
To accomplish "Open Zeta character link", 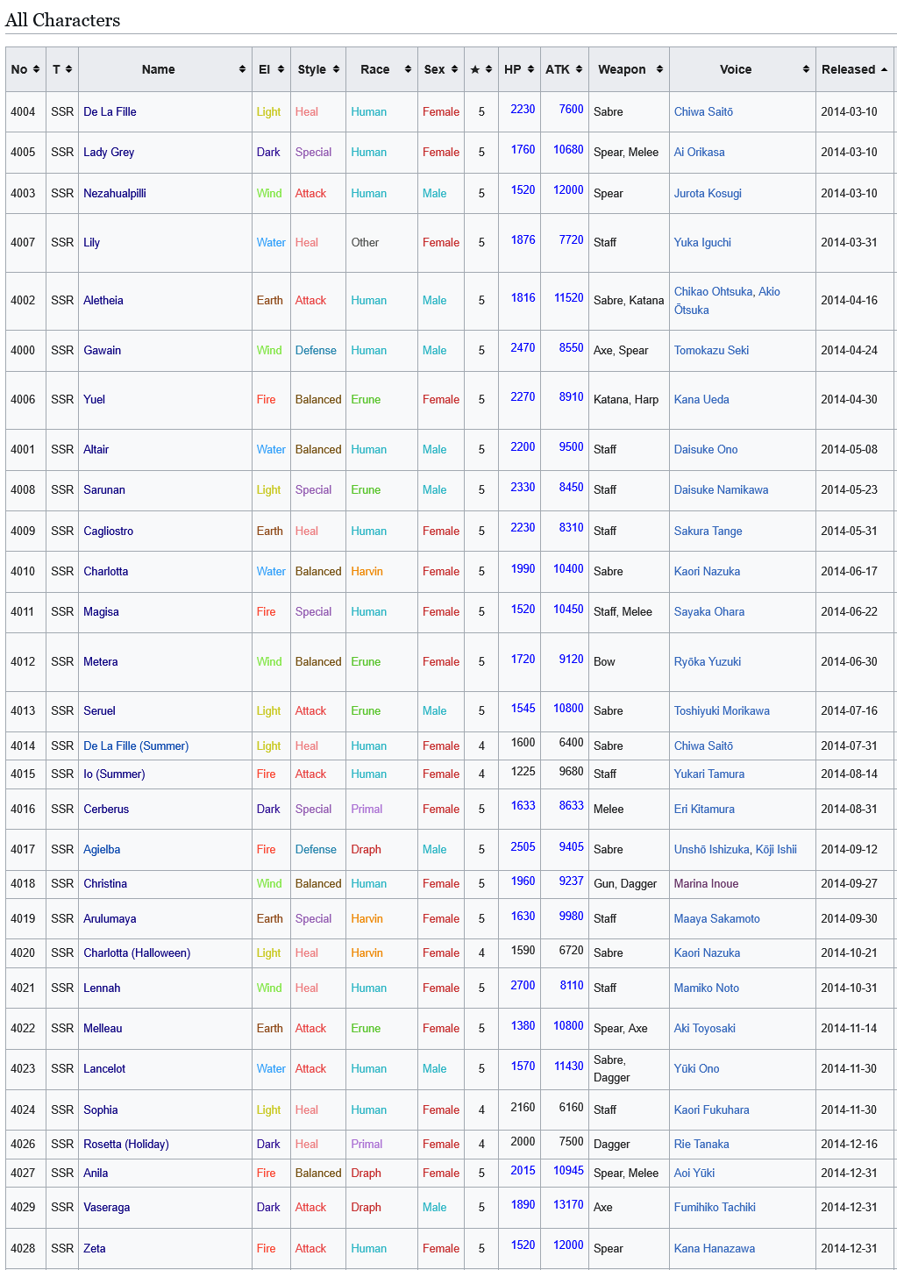I will [x=95, y=1248].
